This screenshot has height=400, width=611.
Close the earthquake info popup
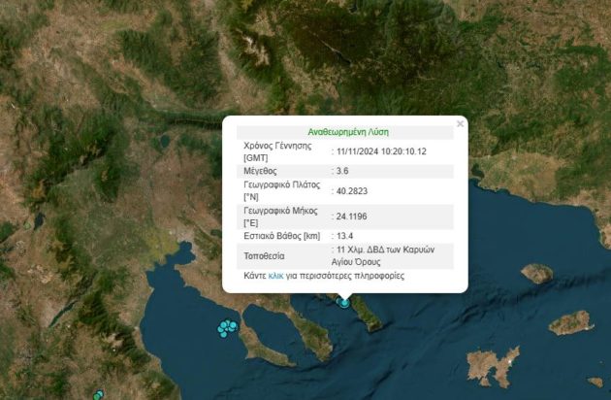(x=460, y=123)
